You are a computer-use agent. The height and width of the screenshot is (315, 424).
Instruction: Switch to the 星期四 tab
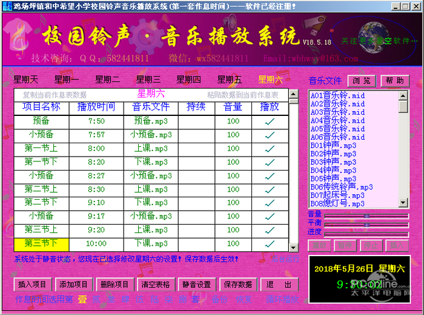click(188, 80)
